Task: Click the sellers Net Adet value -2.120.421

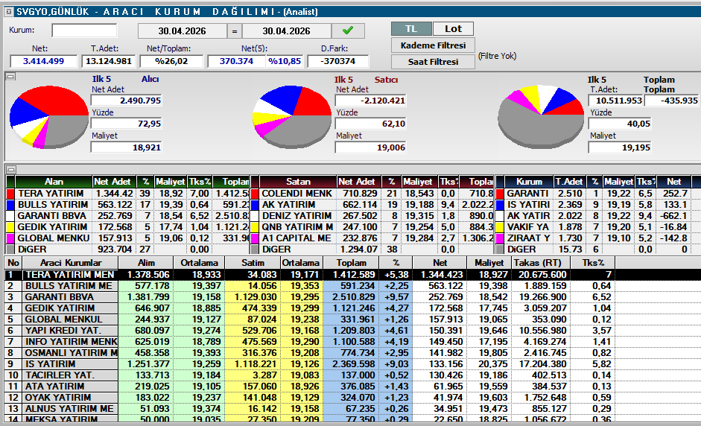Action: [371, 101]
